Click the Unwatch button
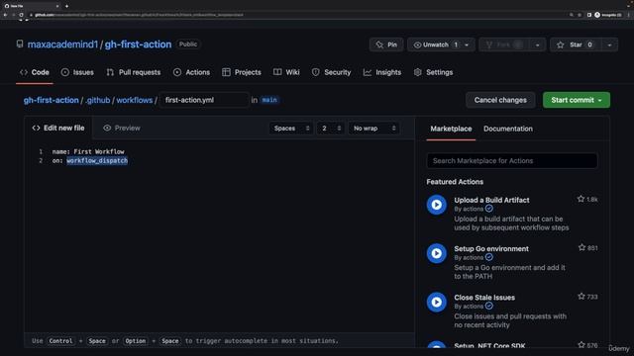 pyautogui.click(x=433, y=44)
